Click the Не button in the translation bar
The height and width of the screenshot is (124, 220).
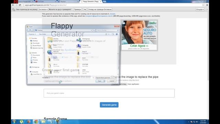(x=85, y=9)
